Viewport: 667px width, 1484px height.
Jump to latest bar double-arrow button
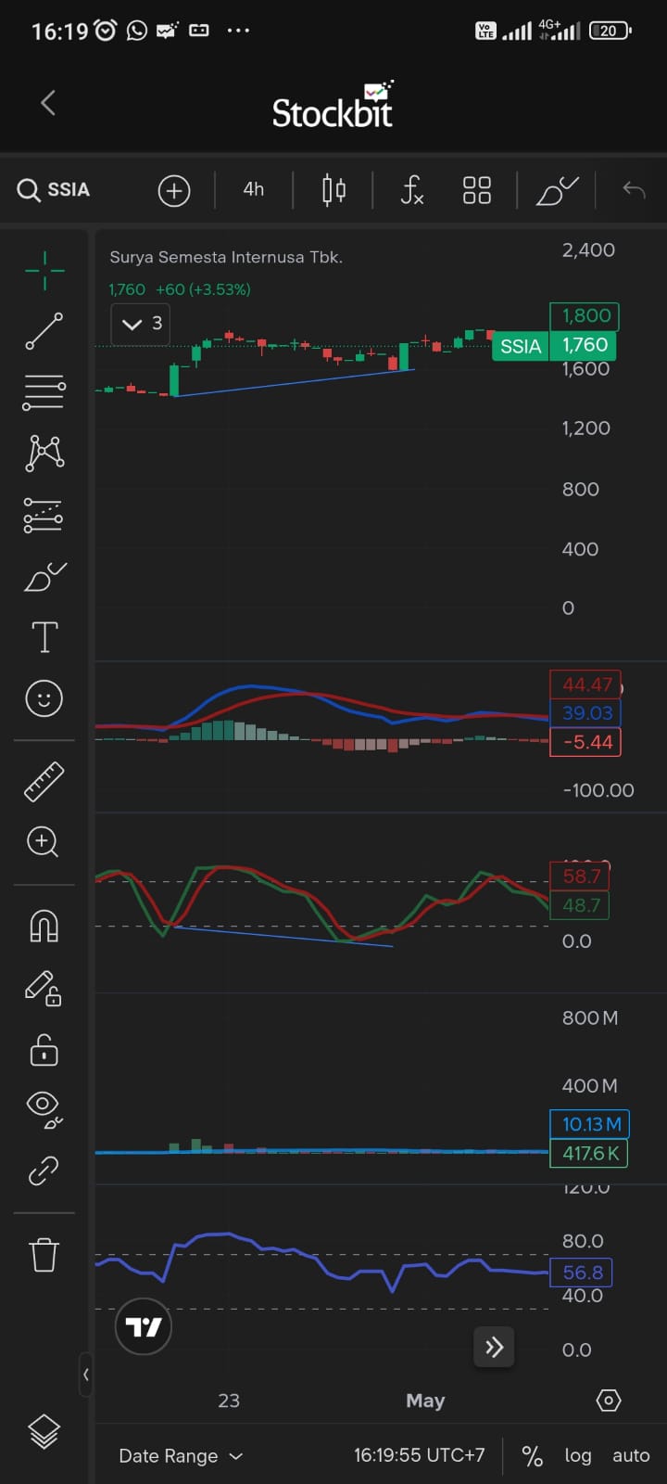click(495, 1347)
